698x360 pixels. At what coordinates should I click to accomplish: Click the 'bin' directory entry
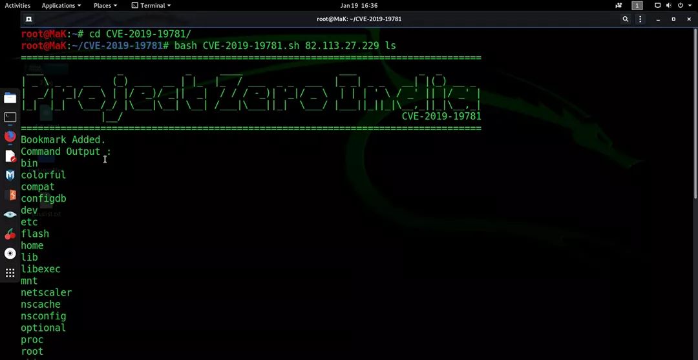point(29,163)
